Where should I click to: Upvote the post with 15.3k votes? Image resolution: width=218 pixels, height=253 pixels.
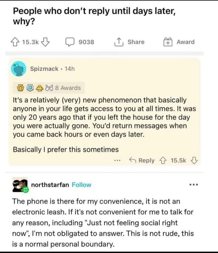(x=17, y=42)
